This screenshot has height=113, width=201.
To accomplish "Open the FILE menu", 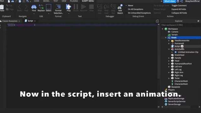I will pos(2,1).
